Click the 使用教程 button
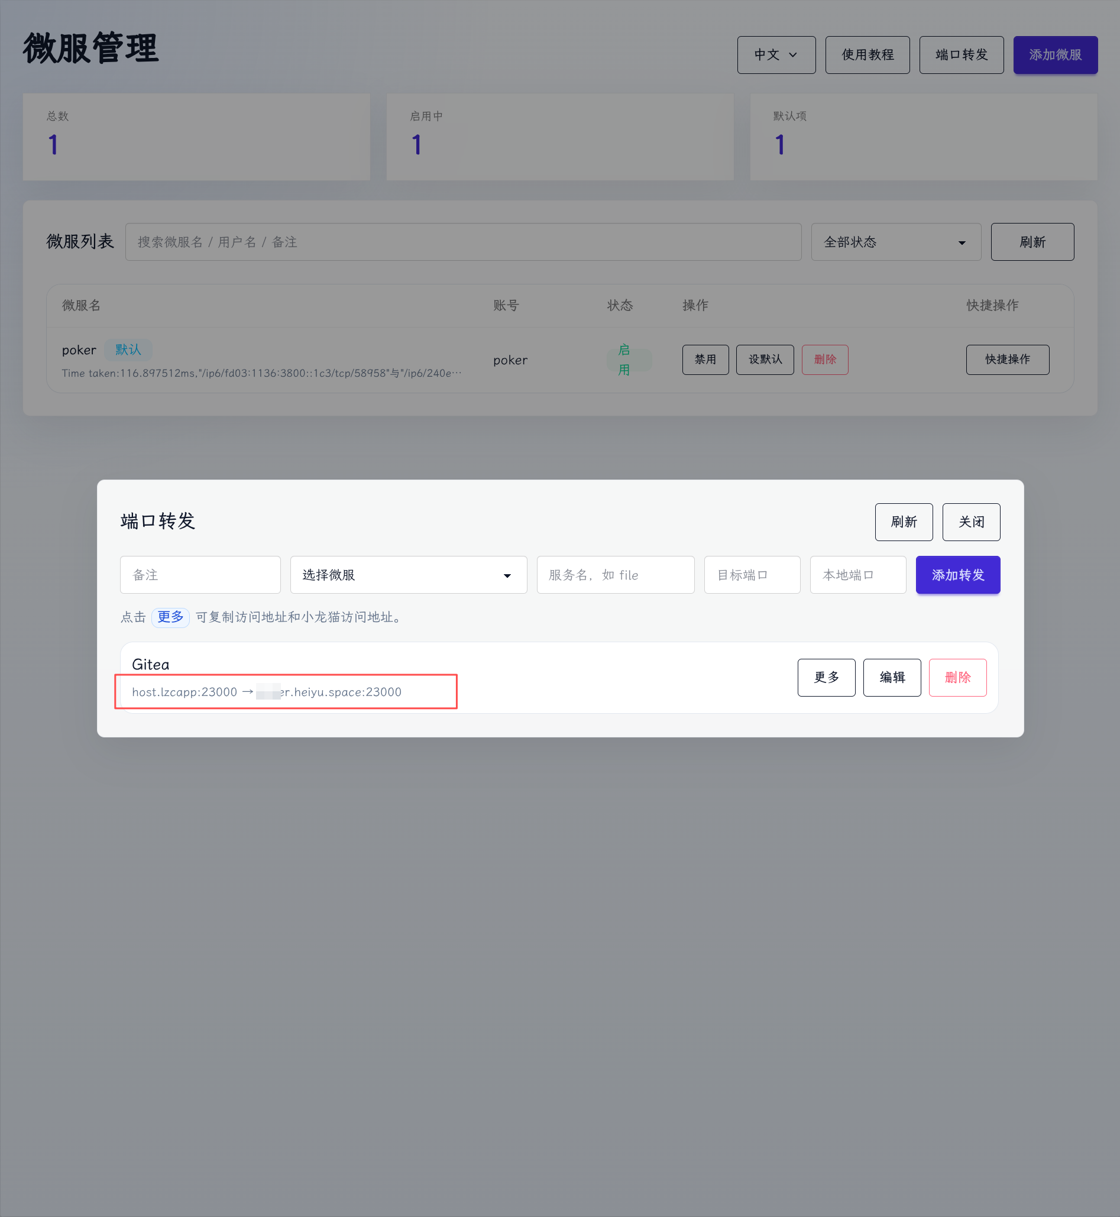Viewport: 1120px width, 1217px height. click(x=867, y=54)
